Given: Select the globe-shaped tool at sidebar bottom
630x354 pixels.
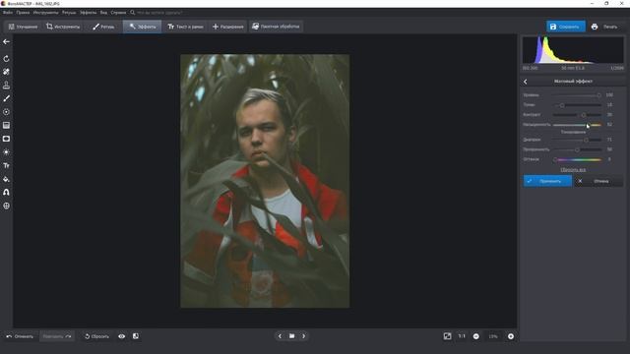Looking at the screenshot, I should [6, 206].
